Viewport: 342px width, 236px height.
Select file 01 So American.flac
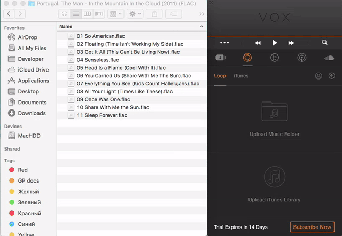point(132,36)
